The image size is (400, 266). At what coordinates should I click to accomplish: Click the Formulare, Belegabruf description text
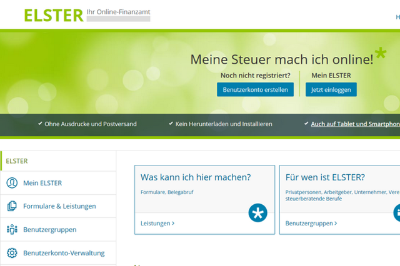click(167, 192)
